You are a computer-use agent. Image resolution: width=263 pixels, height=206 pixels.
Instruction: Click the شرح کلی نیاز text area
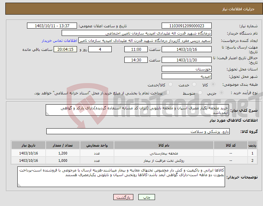tap(137, 110)
